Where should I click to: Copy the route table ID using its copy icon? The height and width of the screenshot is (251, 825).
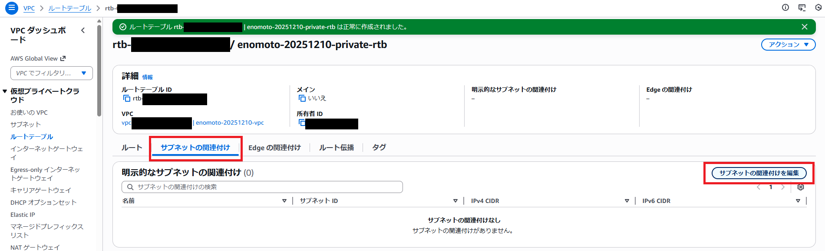(x=126, y=99)
